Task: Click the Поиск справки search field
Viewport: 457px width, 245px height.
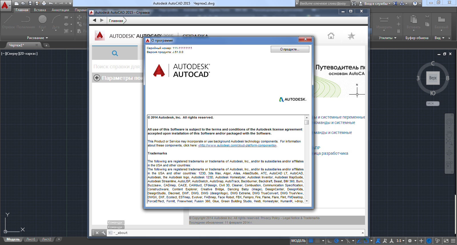Action: click(117, 67)
